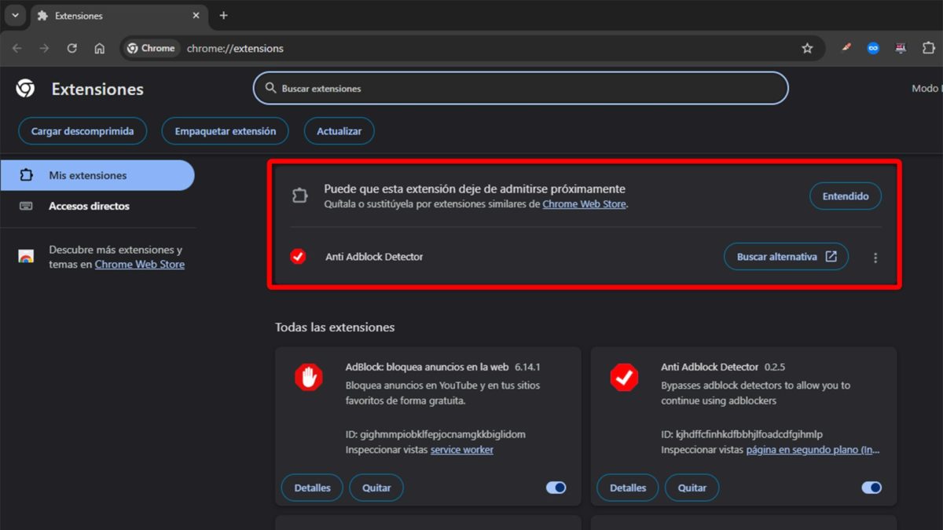Click AdBlock version 6.14.1
Viewport: 943px width, 530px height.
point(527,367)
